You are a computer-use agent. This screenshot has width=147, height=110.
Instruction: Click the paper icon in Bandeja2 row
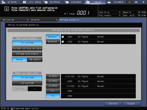pos(63,42)
